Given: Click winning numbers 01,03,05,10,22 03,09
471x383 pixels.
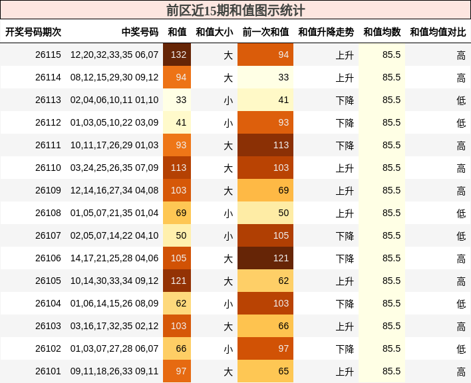Looking at the screenshot, I should [114, 122].
